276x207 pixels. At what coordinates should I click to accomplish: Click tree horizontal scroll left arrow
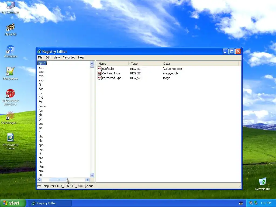click(x=39, y=180)
